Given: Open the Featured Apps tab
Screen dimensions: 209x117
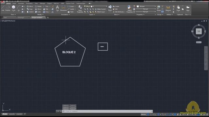Looking at the screenshot, I should pyautogui.click(x=81, y=4).
